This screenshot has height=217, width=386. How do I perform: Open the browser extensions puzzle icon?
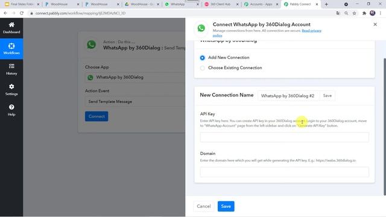364,13
